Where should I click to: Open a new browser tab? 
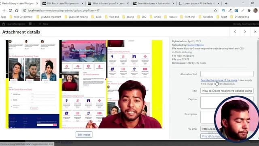[x=226, y=3]
